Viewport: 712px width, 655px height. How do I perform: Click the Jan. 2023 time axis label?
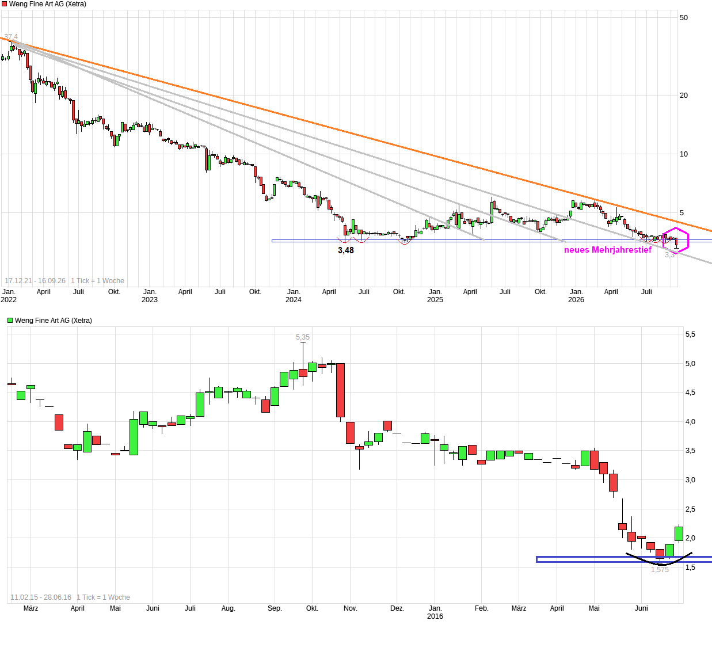pyautogui.click(x=150, y=296)
